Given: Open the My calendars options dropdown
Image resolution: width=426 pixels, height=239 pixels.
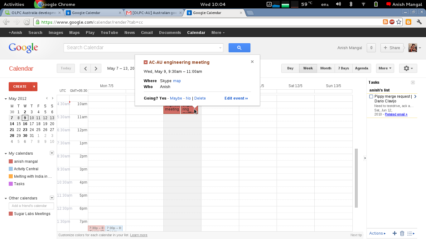Looking at the screenshot, I should pyautogui.click(x=52, y=153).
